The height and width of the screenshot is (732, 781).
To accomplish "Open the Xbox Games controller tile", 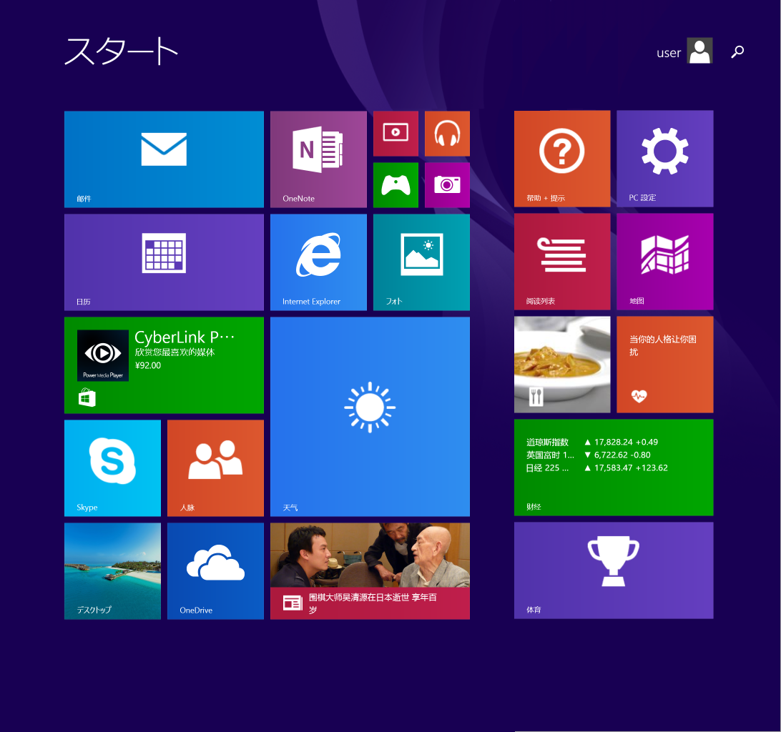I will 396,185.
